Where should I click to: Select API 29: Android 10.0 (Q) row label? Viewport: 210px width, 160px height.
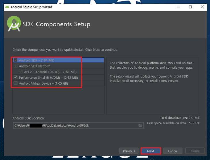coord(50,72)
